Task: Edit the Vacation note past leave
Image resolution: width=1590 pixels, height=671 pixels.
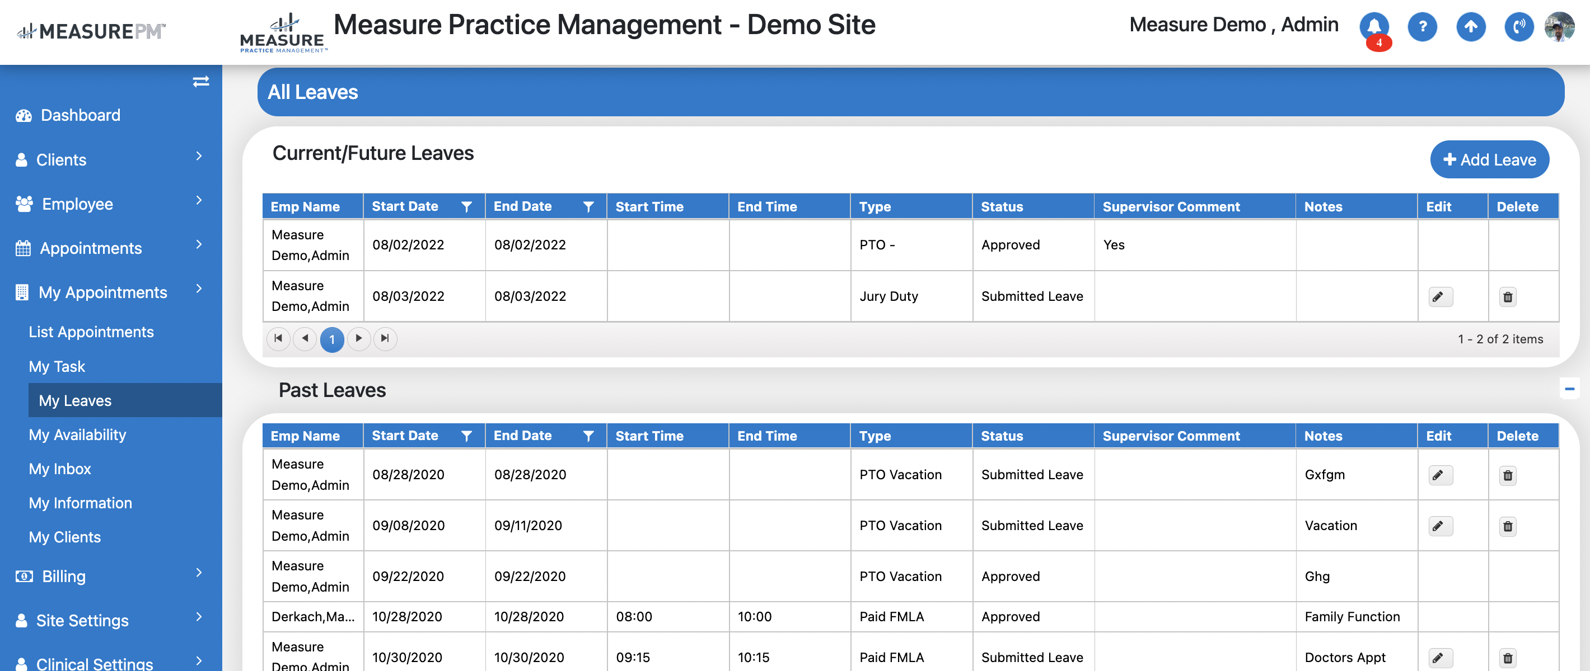Action: [1440, 526]
